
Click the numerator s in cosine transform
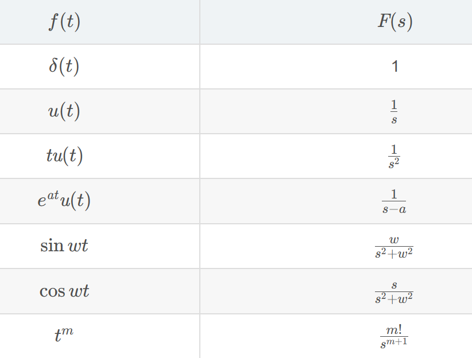[394, 285]
